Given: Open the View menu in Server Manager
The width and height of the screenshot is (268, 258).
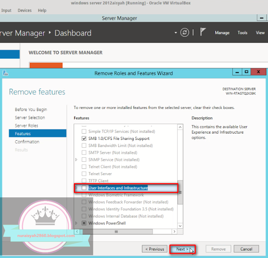Looking at the screenshot, I should click(x=260, y=33).
